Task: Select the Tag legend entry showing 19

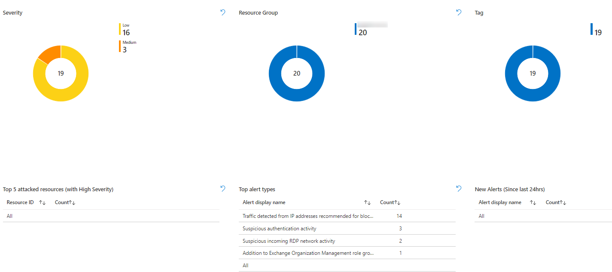Action: (597, 30)
